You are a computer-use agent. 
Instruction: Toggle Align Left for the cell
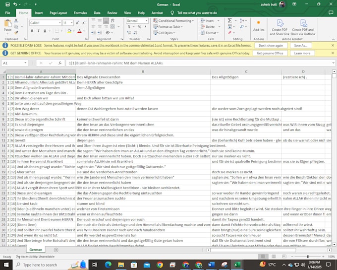[93, 27]
